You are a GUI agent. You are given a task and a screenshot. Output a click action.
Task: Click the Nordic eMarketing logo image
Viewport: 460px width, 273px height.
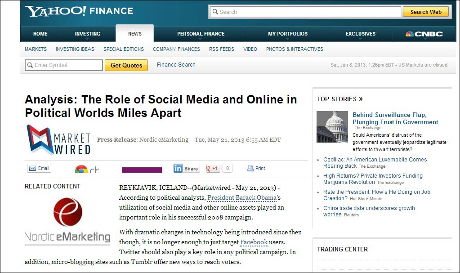tap(67, 220)
